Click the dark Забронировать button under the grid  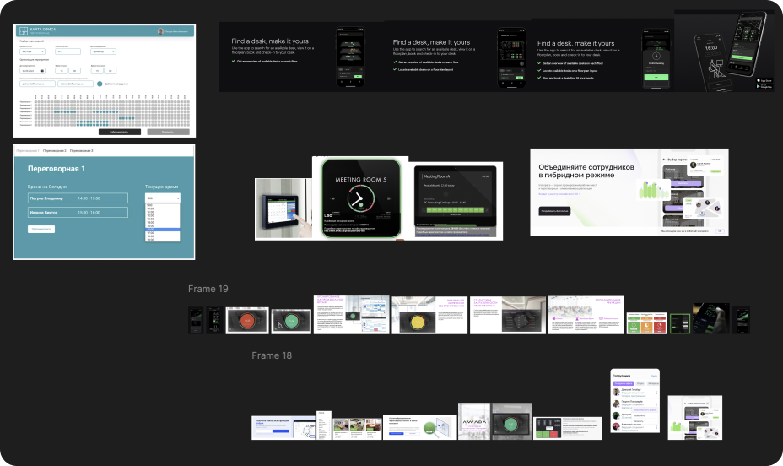[x=119, y=132]
